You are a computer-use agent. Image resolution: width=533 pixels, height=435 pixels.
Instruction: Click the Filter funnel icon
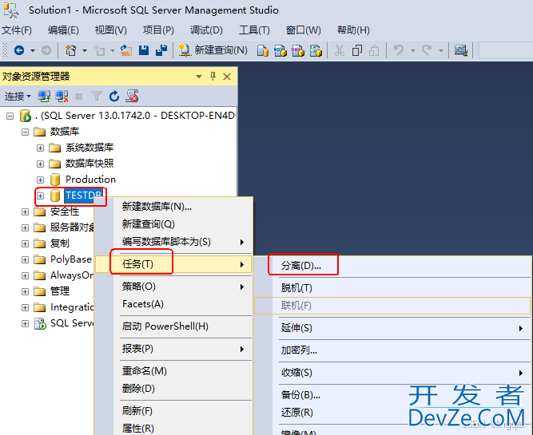(97, 97)
